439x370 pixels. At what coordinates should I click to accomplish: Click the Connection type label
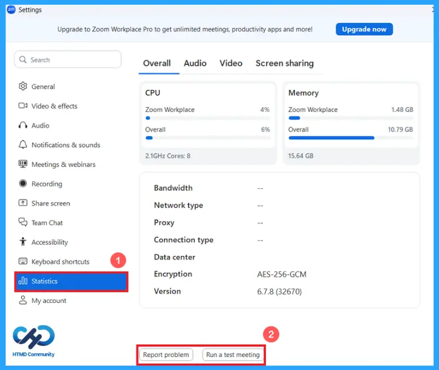[184, 240]
